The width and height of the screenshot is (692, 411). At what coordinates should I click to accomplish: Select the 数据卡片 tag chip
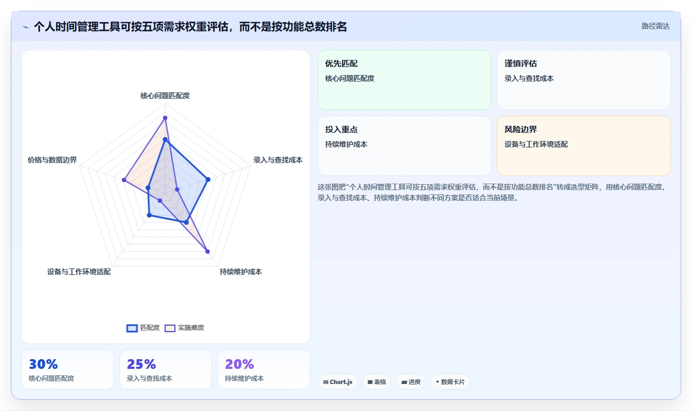coord(450,382)
